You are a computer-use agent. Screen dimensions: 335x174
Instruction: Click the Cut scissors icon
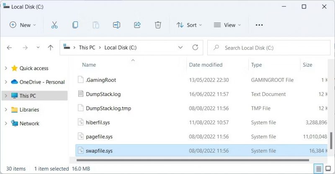tap(54, 25)
